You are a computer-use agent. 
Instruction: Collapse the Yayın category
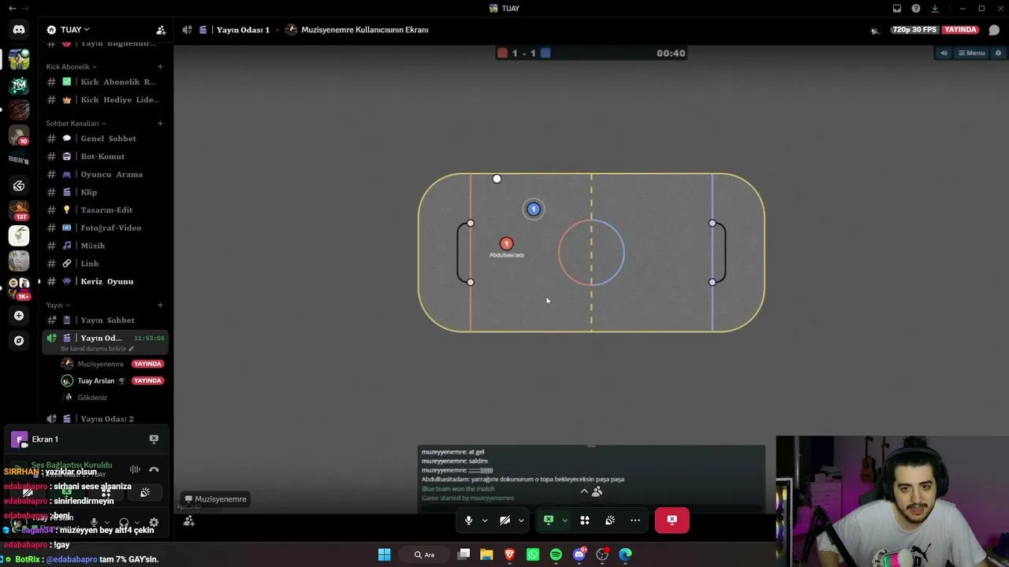(58, 306)
